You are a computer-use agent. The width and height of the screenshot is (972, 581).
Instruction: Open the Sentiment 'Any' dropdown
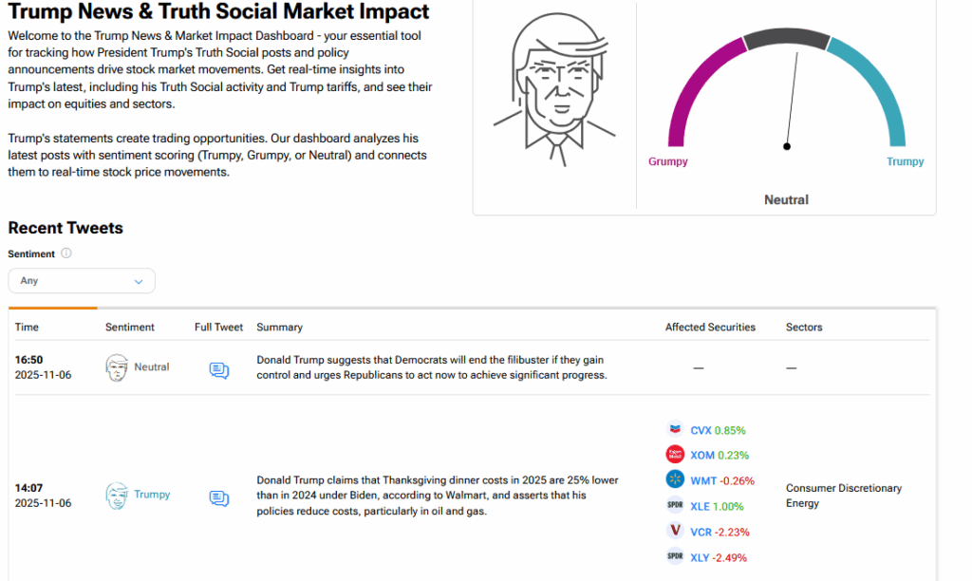click(x=82, y=281)
